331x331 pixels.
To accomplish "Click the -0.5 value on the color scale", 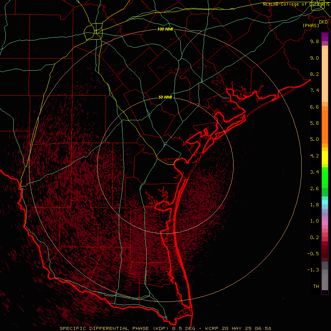I will pyautogui.click(x=313, y=254).
